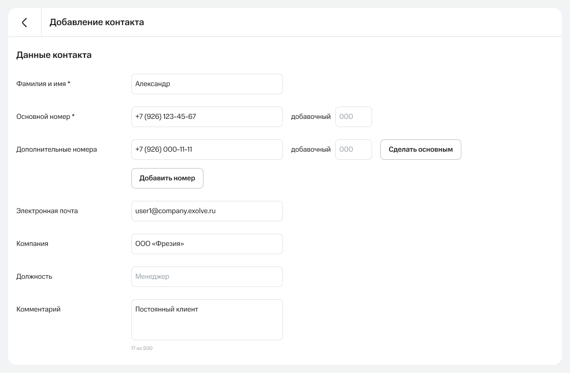
Task: Click the 'Дополнительные номера' label
Action: pyautogui.click(x=56, y=150)
